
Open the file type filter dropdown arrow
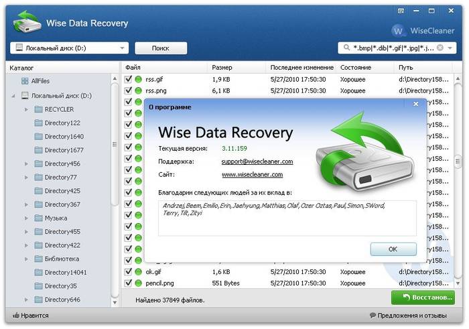[451, 48]
